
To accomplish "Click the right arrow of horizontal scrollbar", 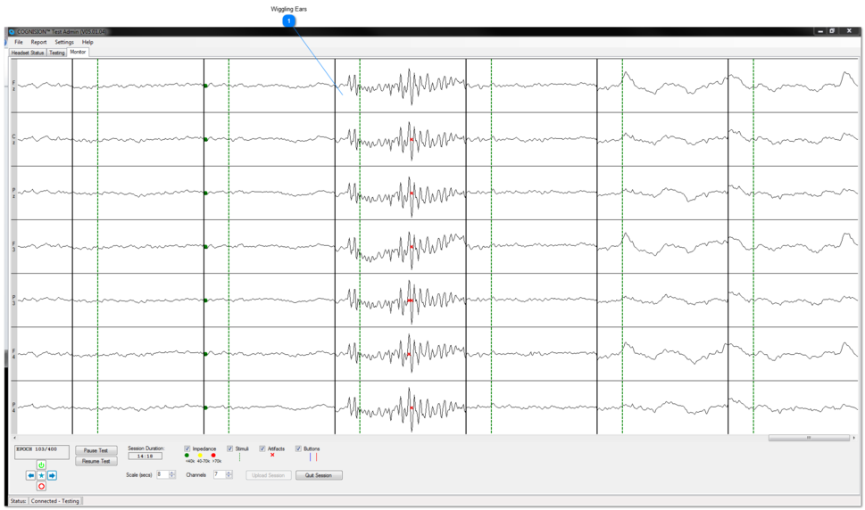I will [x=854, y=438].
